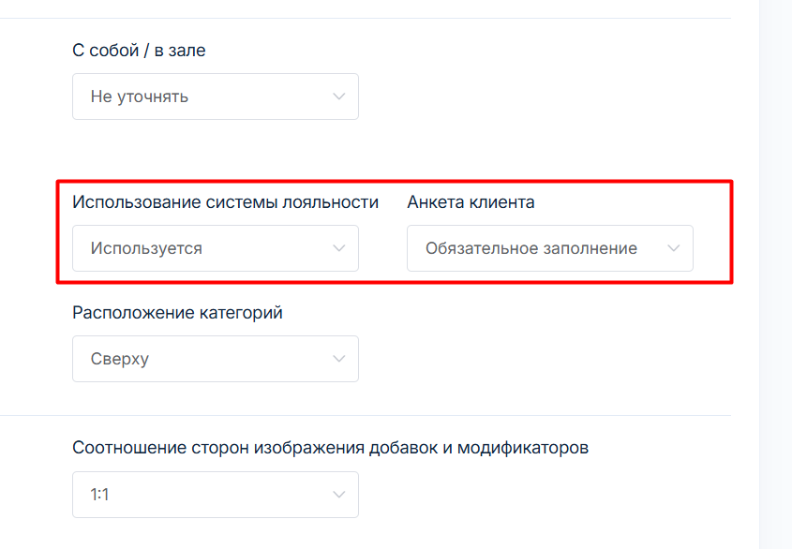Click the chevron arrow in 'Сверху' dropdown

click(x=338, y=359)
